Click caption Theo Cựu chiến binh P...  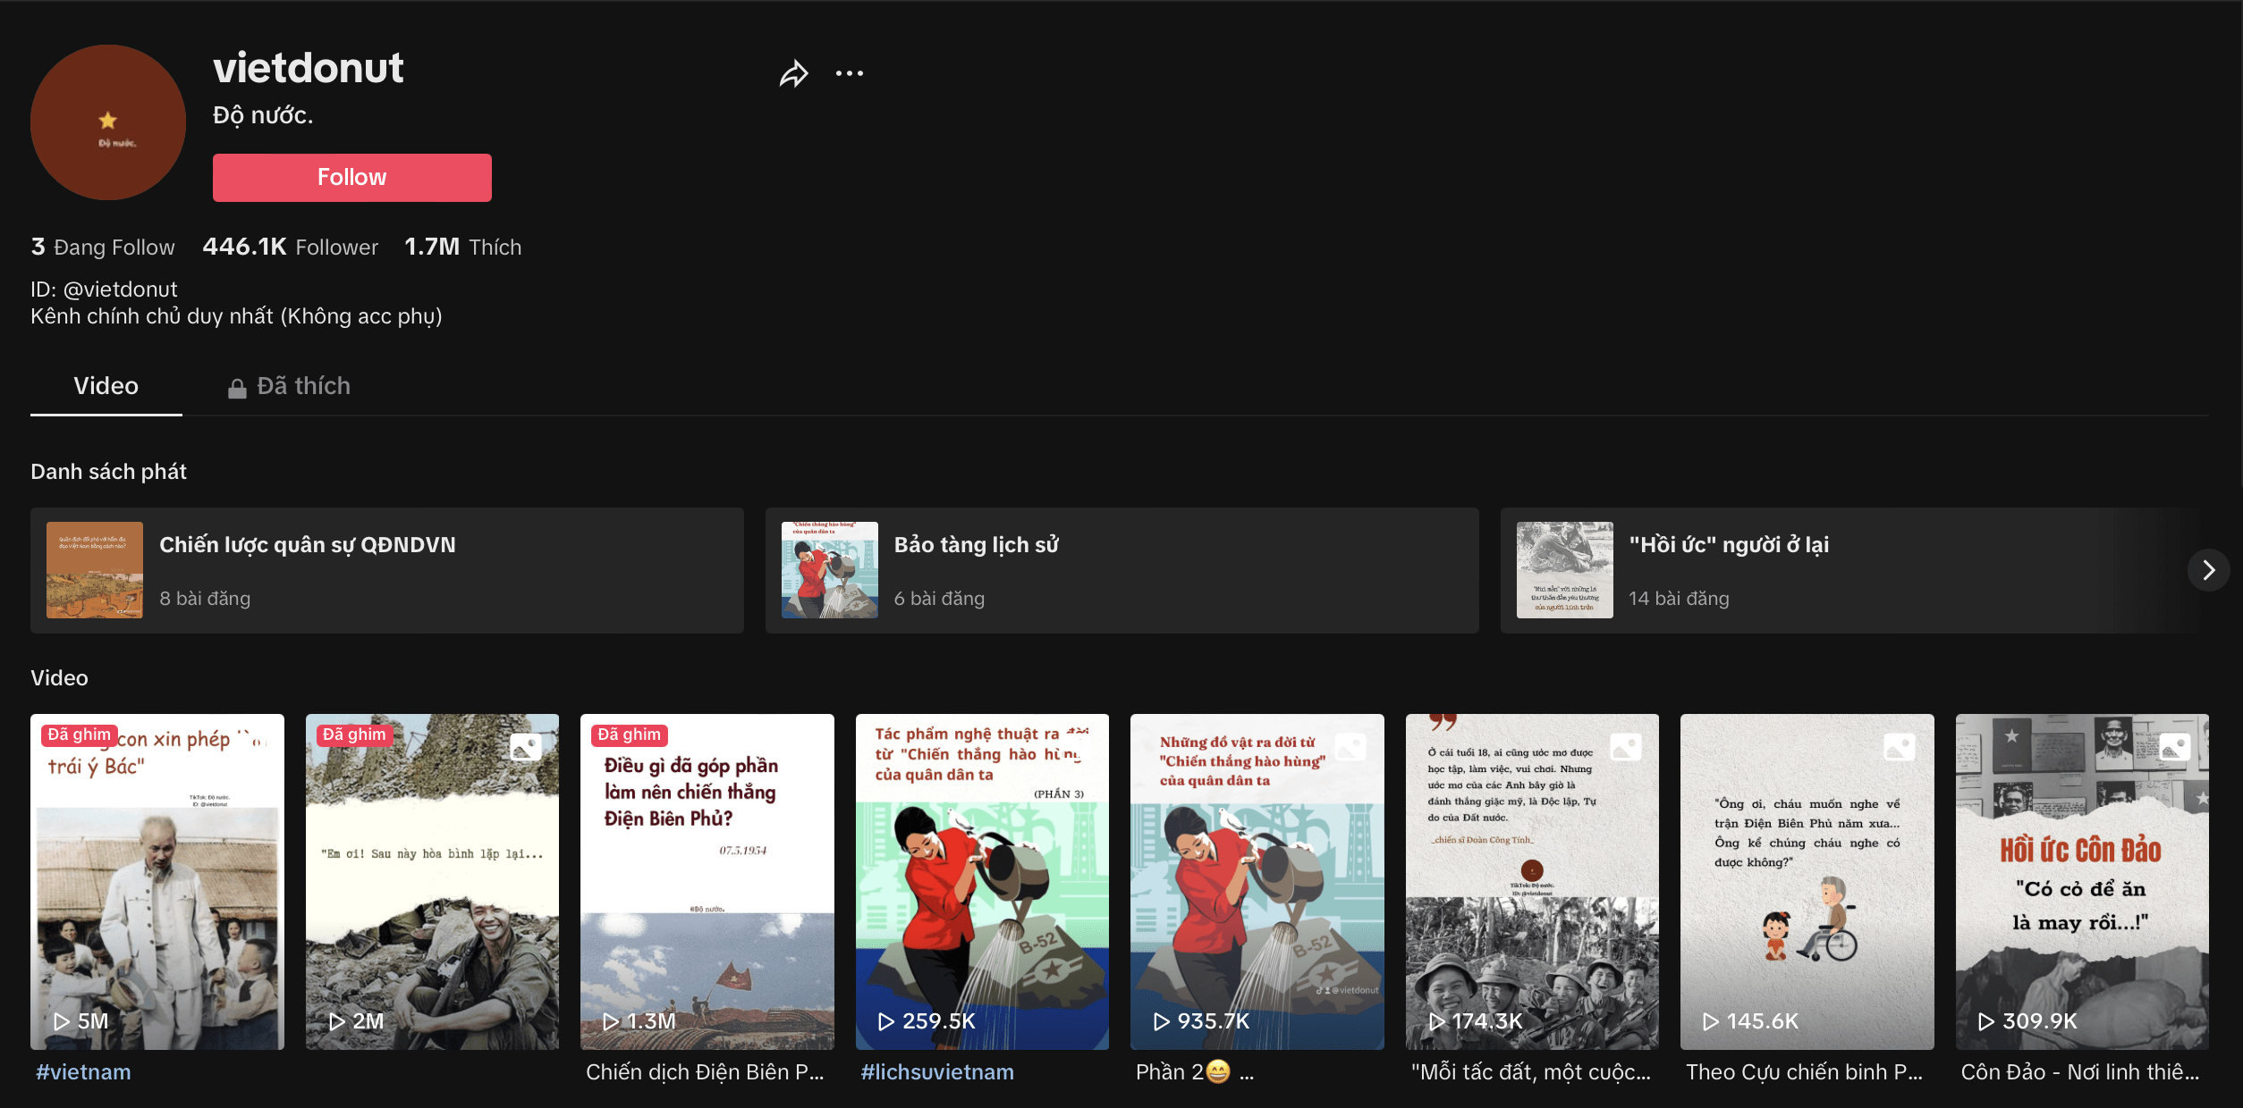tap(1804, 1072)
